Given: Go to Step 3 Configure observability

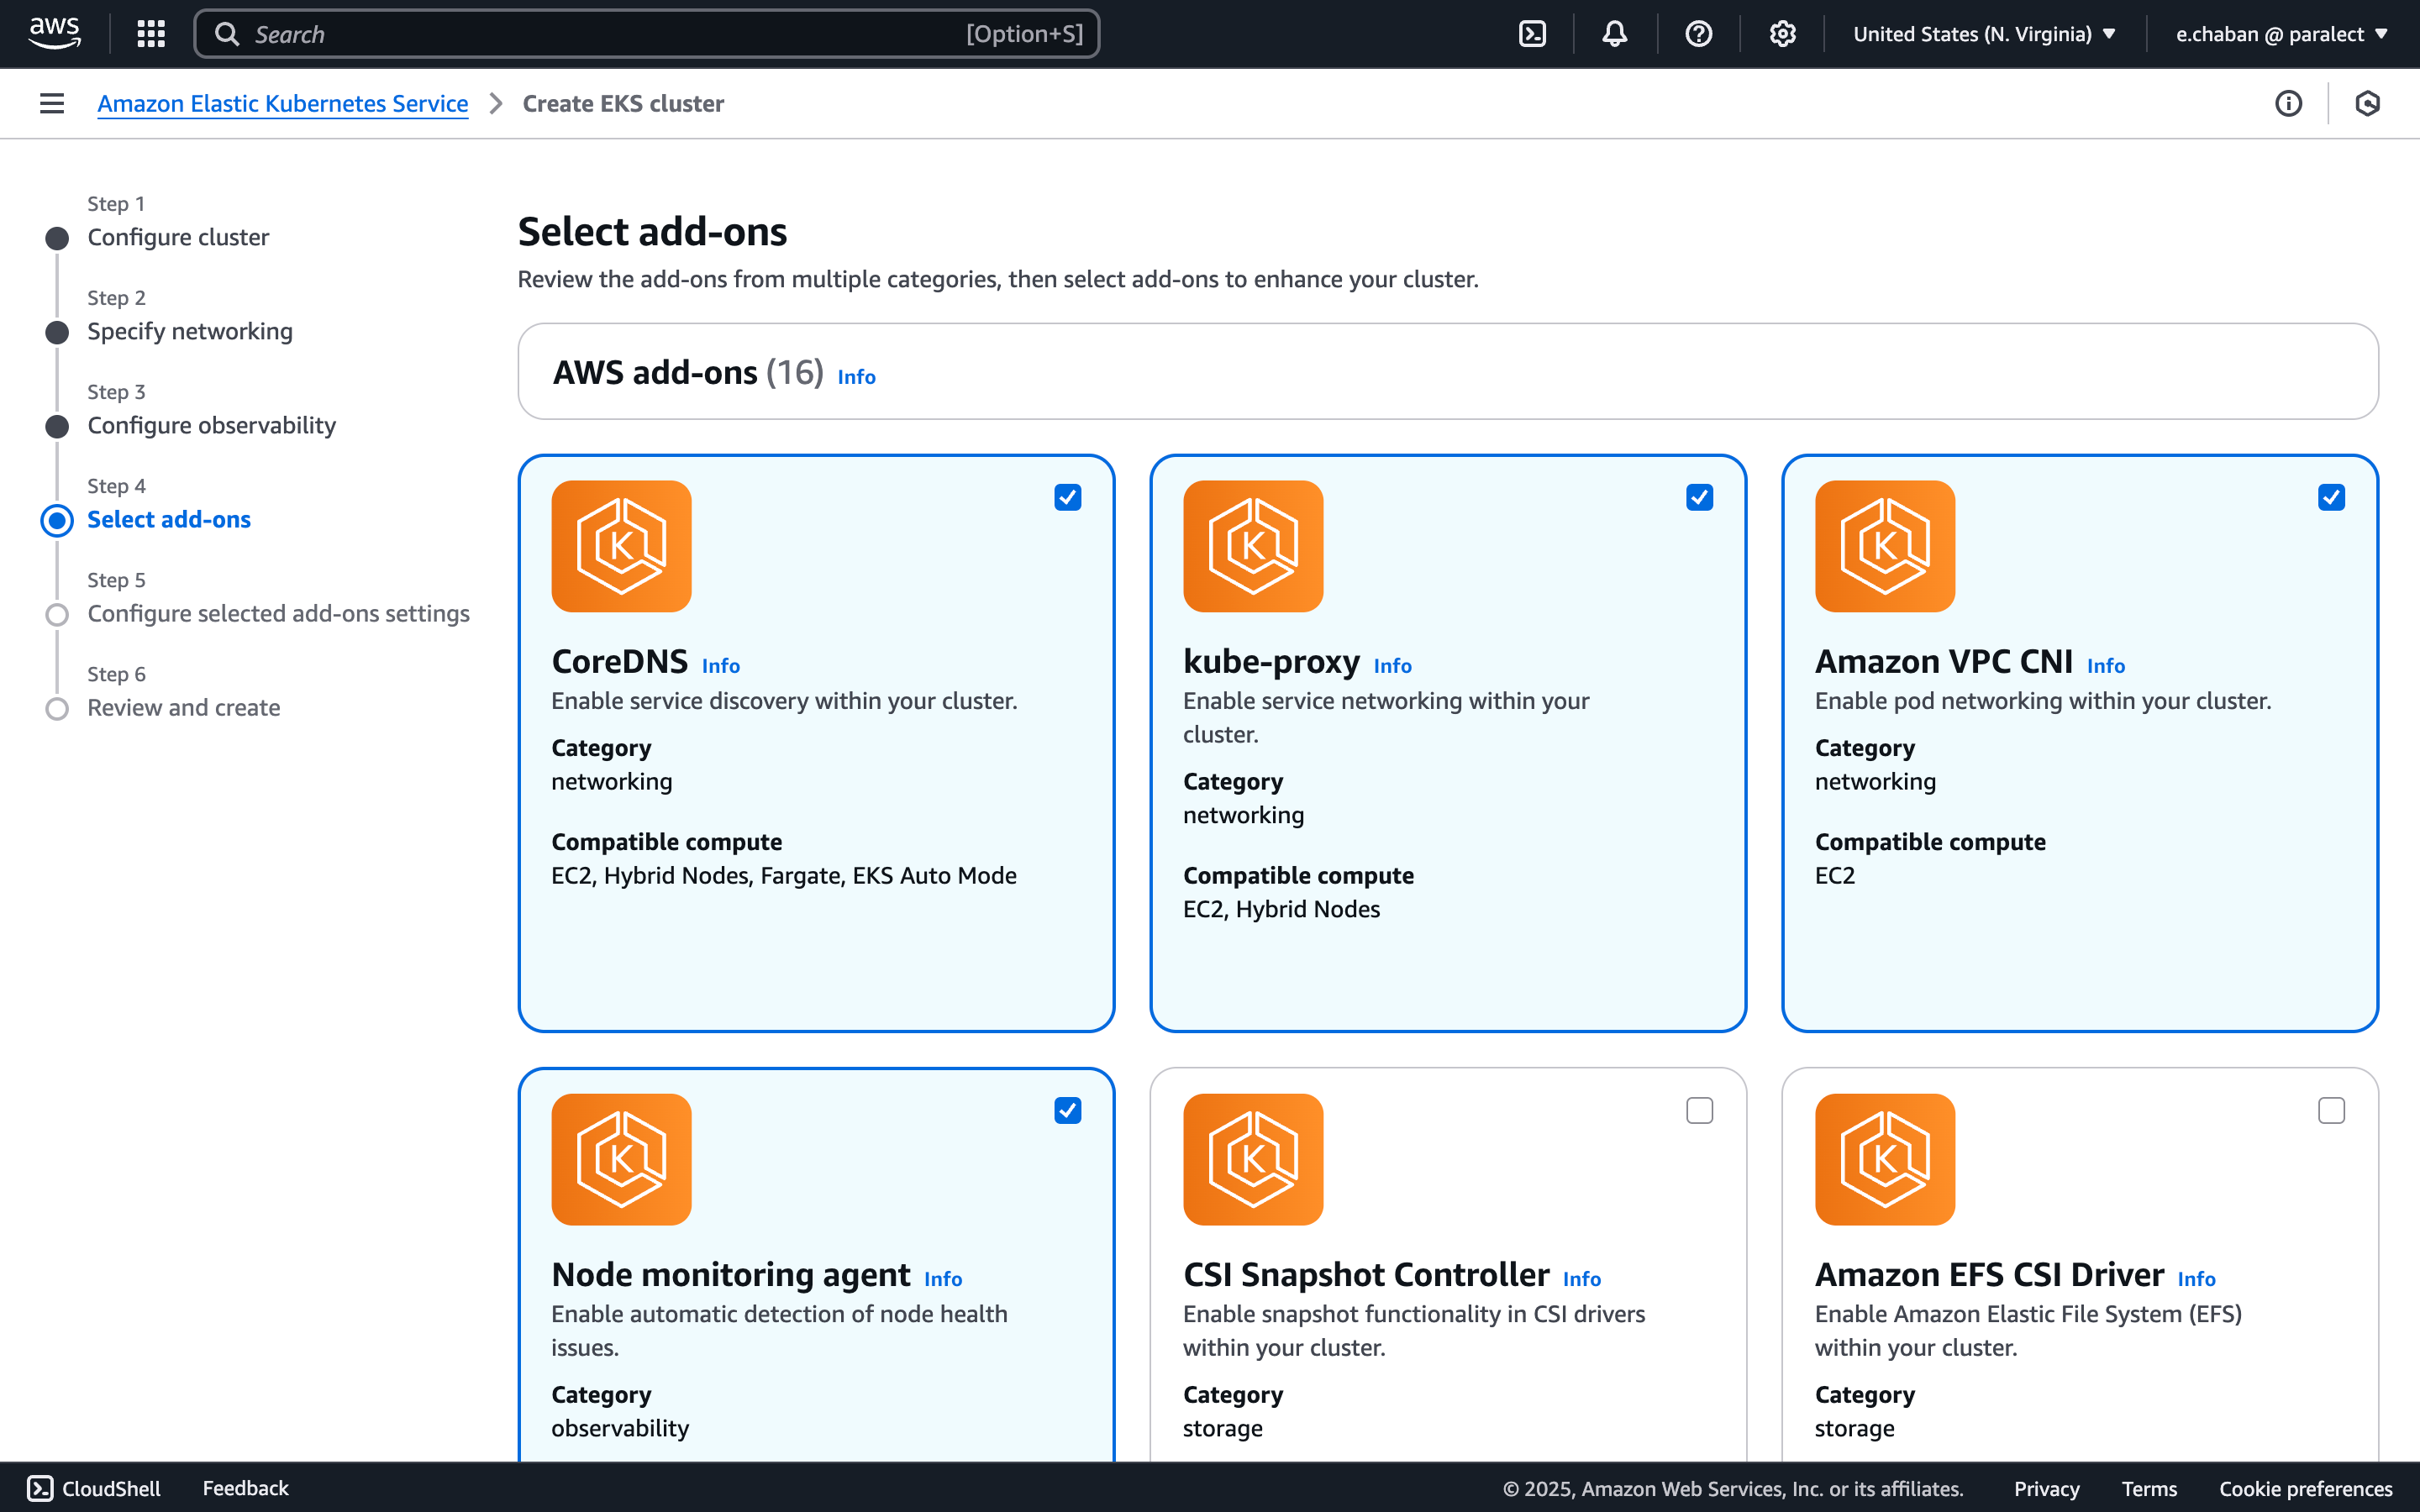Looking at the screenshot, I should click(x=211, y=425).
